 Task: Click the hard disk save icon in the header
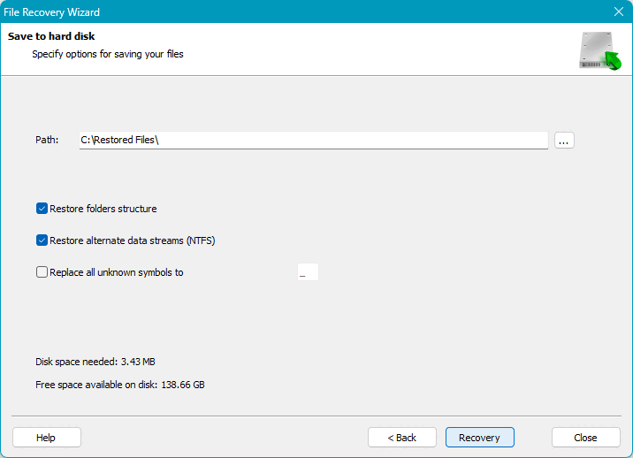(600, 50)
